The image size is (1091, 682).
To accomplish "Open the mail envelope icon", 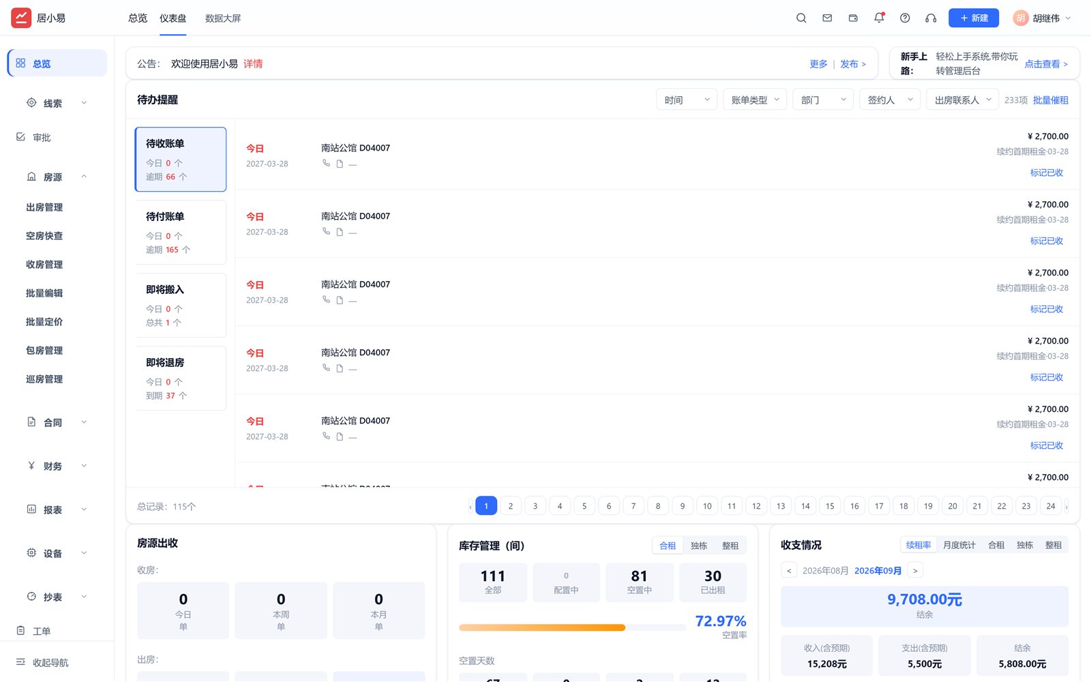I will tap(827, 18).
